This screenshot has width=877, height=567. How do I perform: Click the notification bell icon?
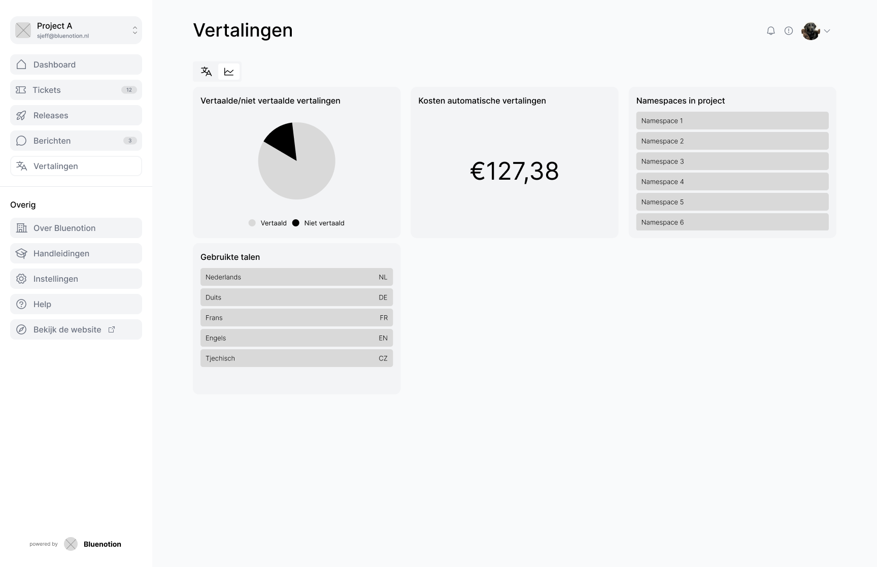pyautogui.click(x=770, y=31)
